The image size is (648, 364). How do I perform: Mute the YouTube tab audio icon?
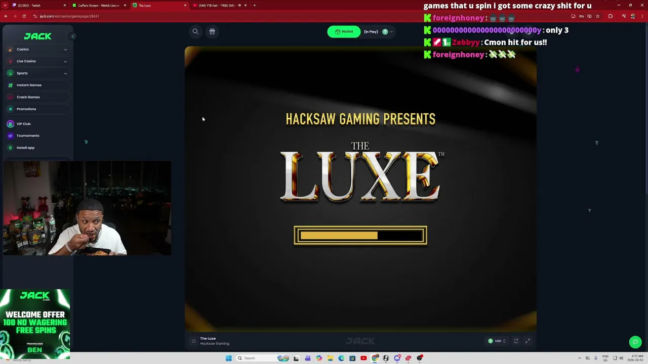pos(239,6)
